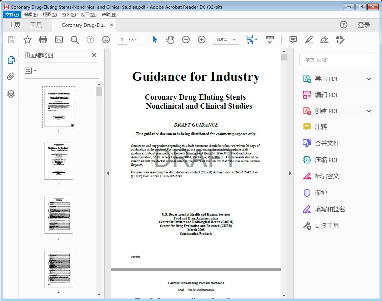Open the 编辑 PDF tool
Screen dimensions: 382x301
pos(321,95)
